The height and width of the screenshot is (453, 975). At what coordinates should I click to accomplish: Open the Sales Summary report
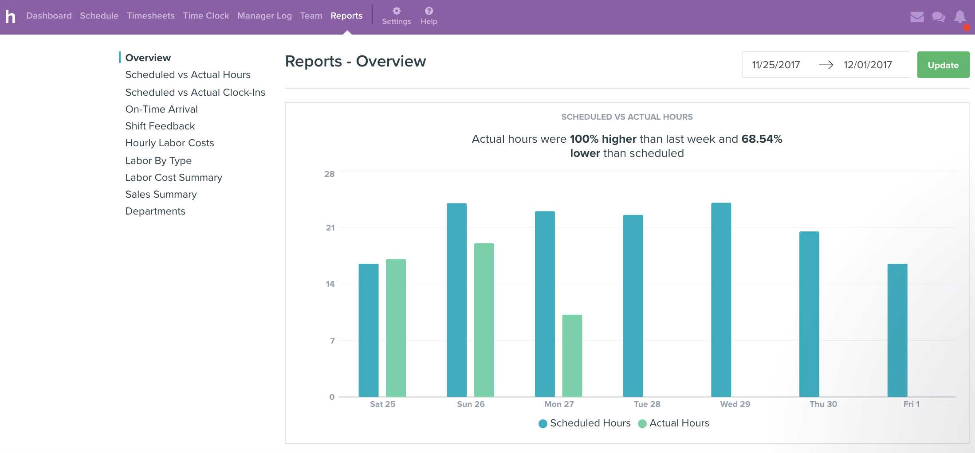tap(161, 195)
